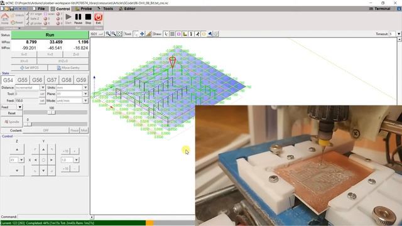The width and height of the screenshot is (402, 226).
Task: Stop the running job
Action: pos(88,18)
